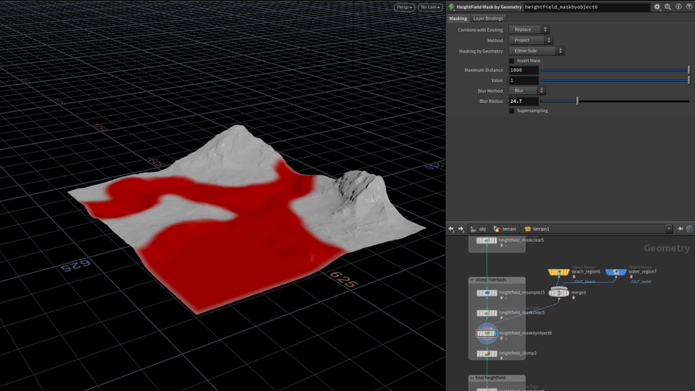Click the Value slider
The width and height of the screenshot is (695, 391).
click(x=615, y=80)
